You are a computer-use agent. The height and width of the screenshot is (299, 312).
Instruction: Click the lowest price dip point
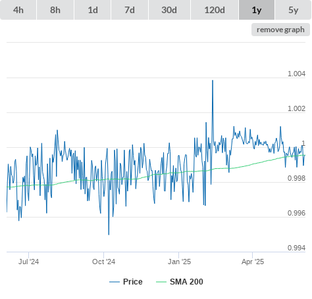tap(109, 235)
